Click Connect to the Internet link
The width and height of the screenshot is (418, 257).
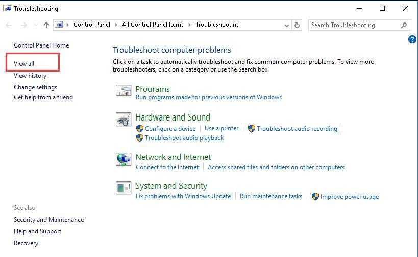click(x=167, y=167)
